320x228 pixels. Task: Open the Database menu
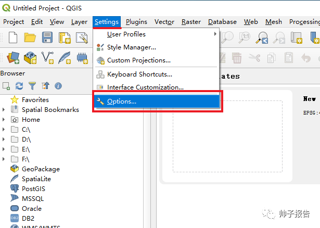click(x=222, y=22)
